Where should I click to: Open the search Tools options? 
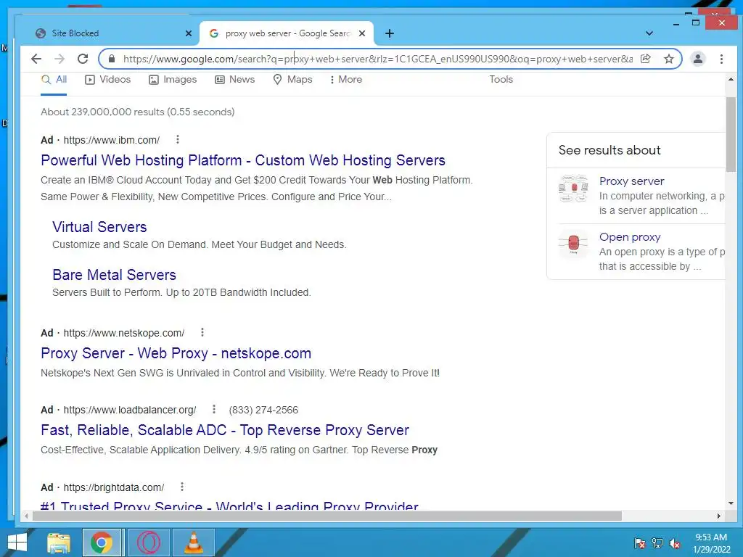coord(501,80)
